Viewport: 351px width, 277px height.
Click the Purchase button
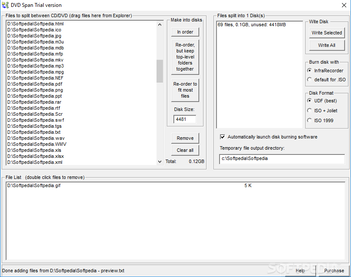[334, 271]
